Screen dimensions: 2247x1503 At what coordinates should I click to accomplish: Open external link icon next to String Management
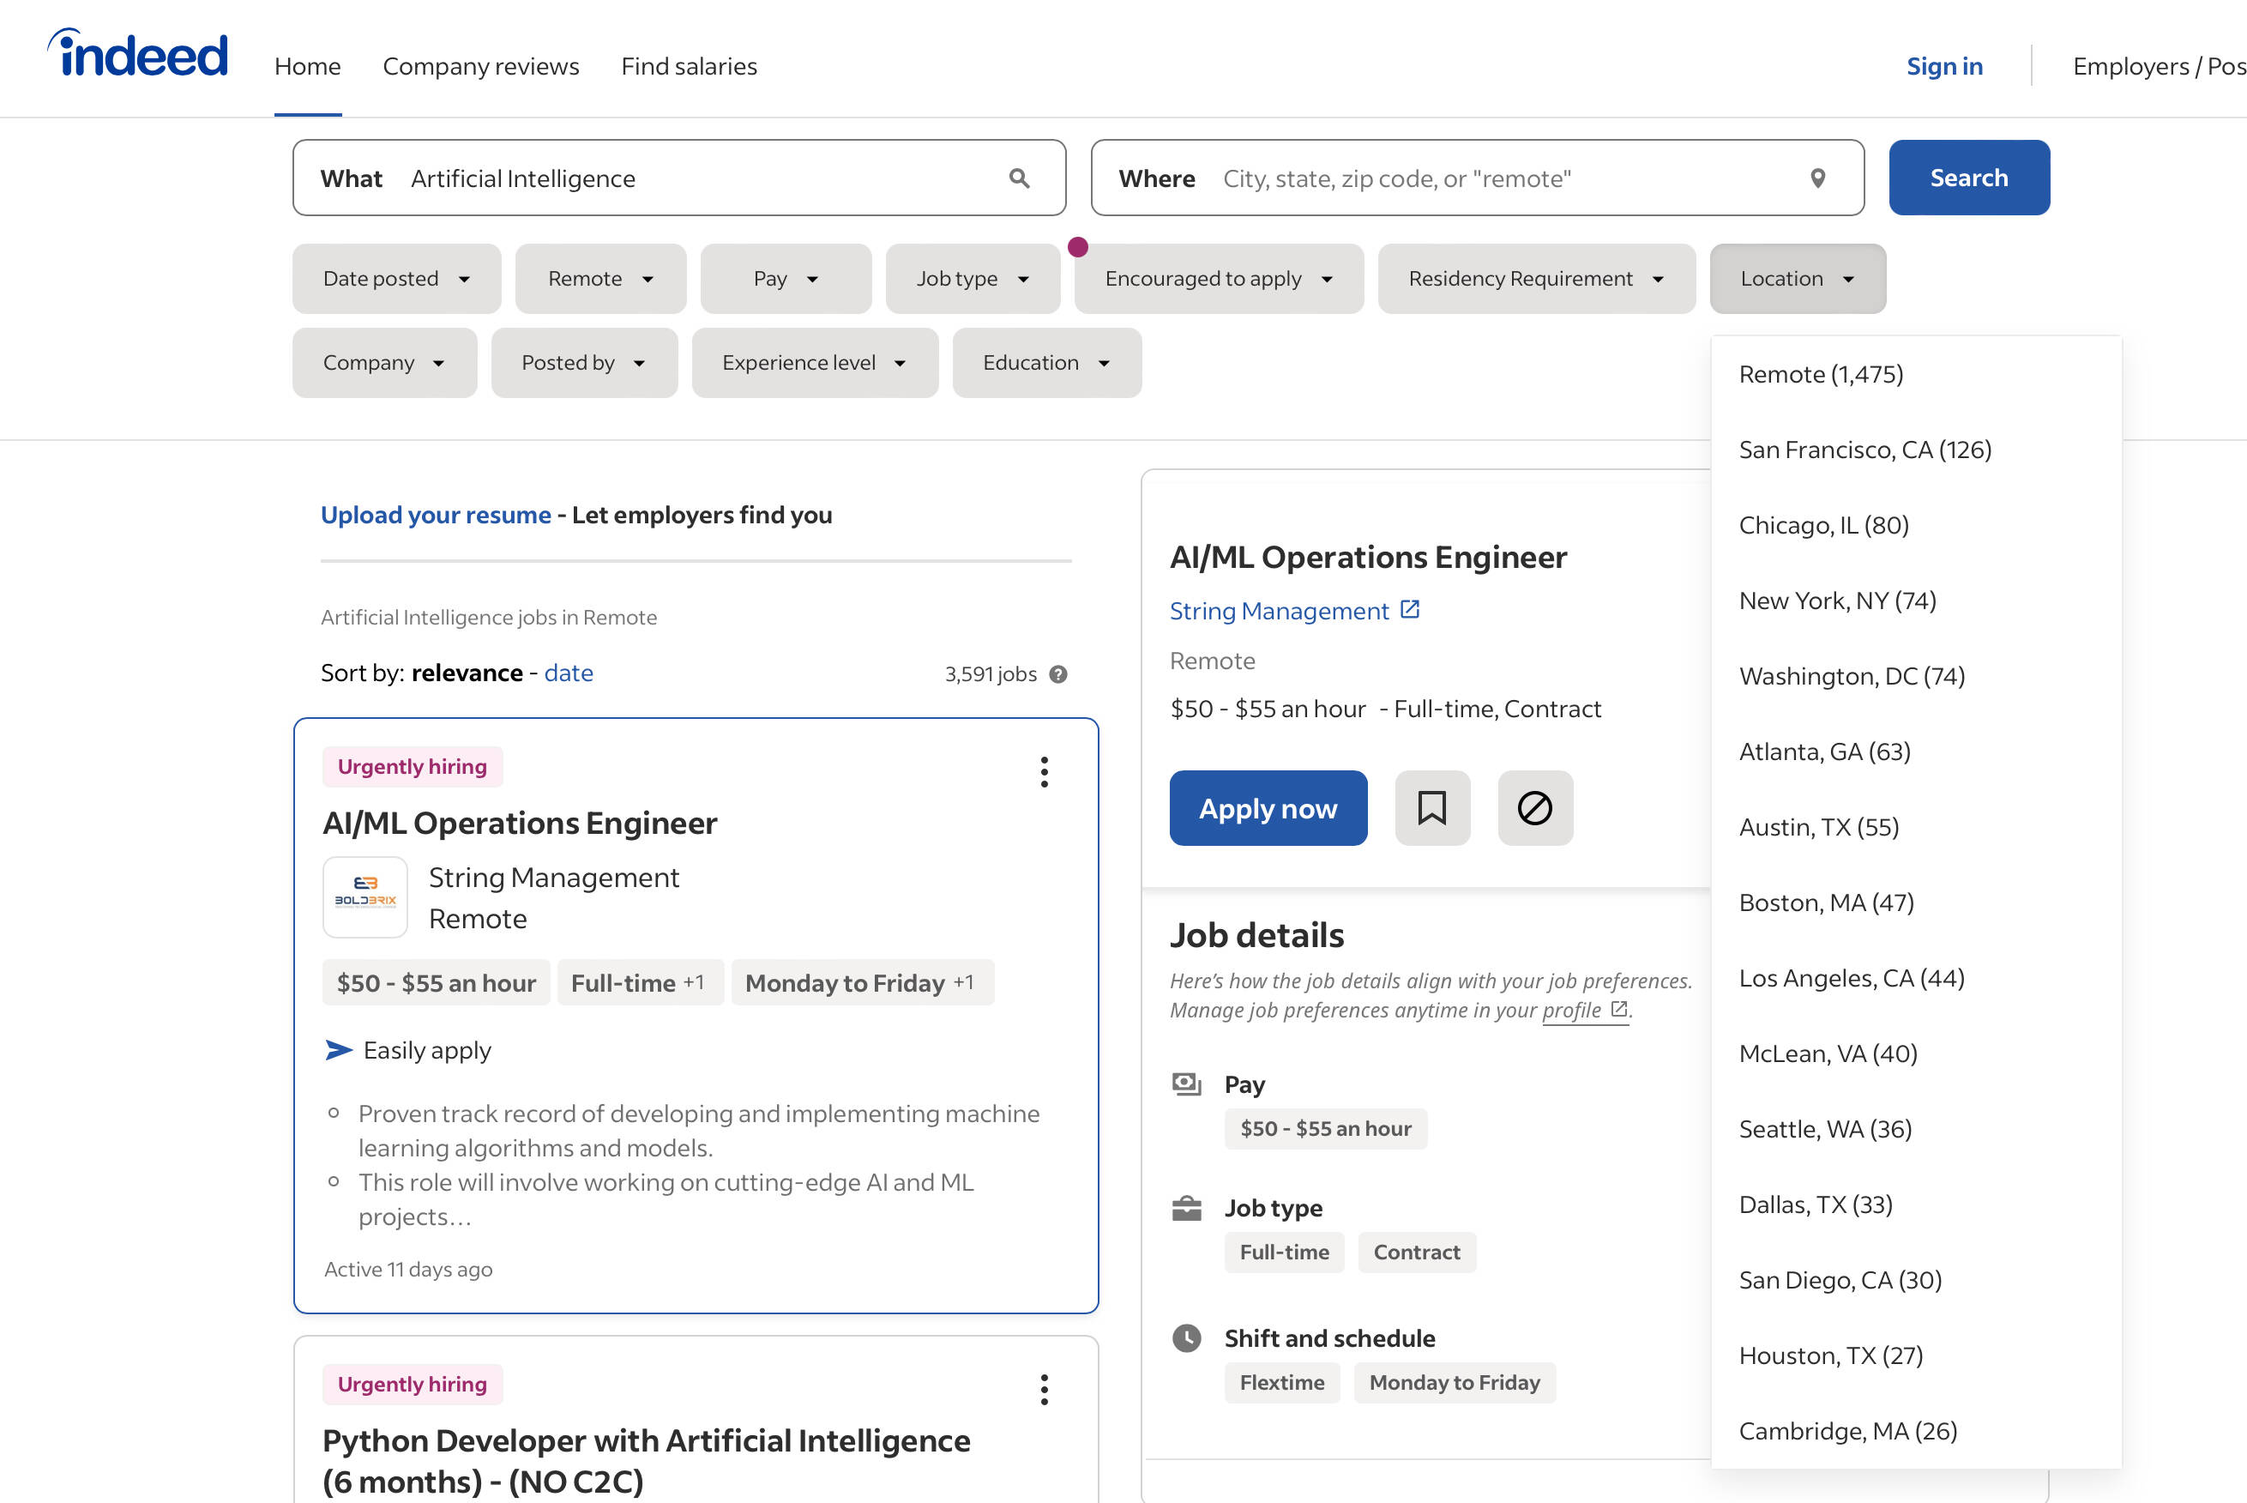(x=1410, y=610)
